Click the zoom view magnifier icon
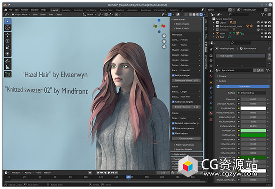 click(164, 36)
